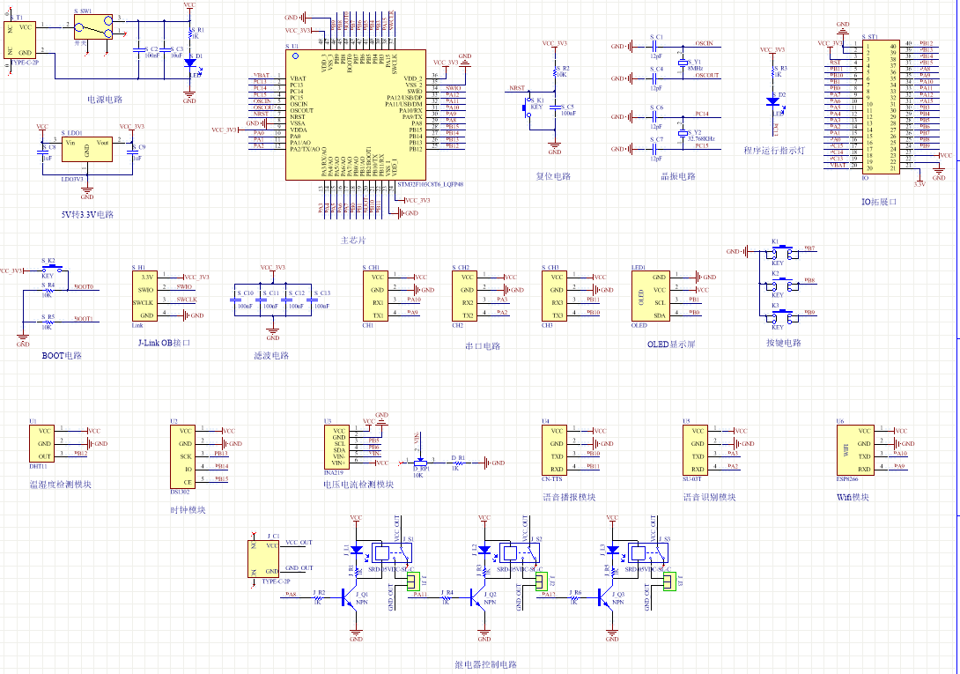Screen dimensions: 960x674
Task: Click the 主芯片 section label
Action: point(353,241)
